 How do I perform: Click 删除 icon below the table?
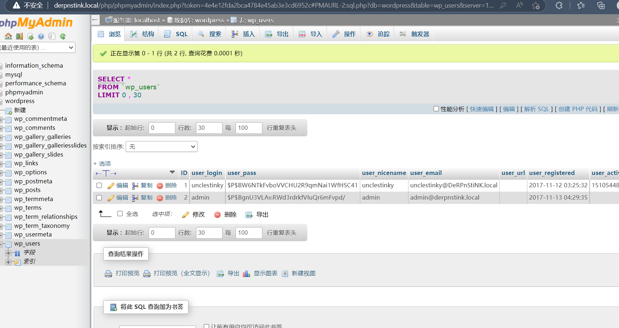[217, 215]
